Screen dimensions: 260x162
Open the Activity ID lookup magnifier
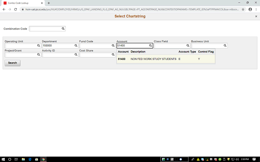click(x=76, y=55)
